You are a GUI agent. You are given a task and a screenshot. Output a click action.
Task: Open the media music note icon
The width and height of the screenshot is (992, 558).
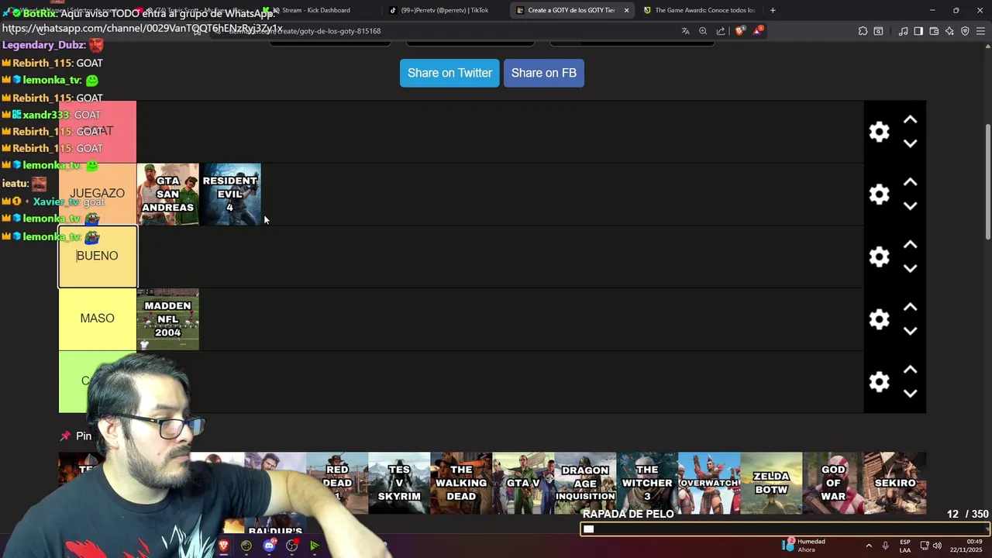coord(903,31)
